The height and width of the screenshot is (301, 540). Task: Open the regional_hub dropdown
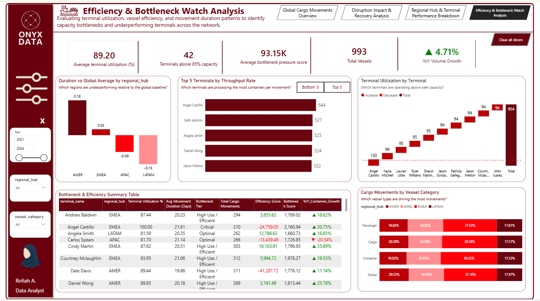pyautogui.click(x=31, y=187)
